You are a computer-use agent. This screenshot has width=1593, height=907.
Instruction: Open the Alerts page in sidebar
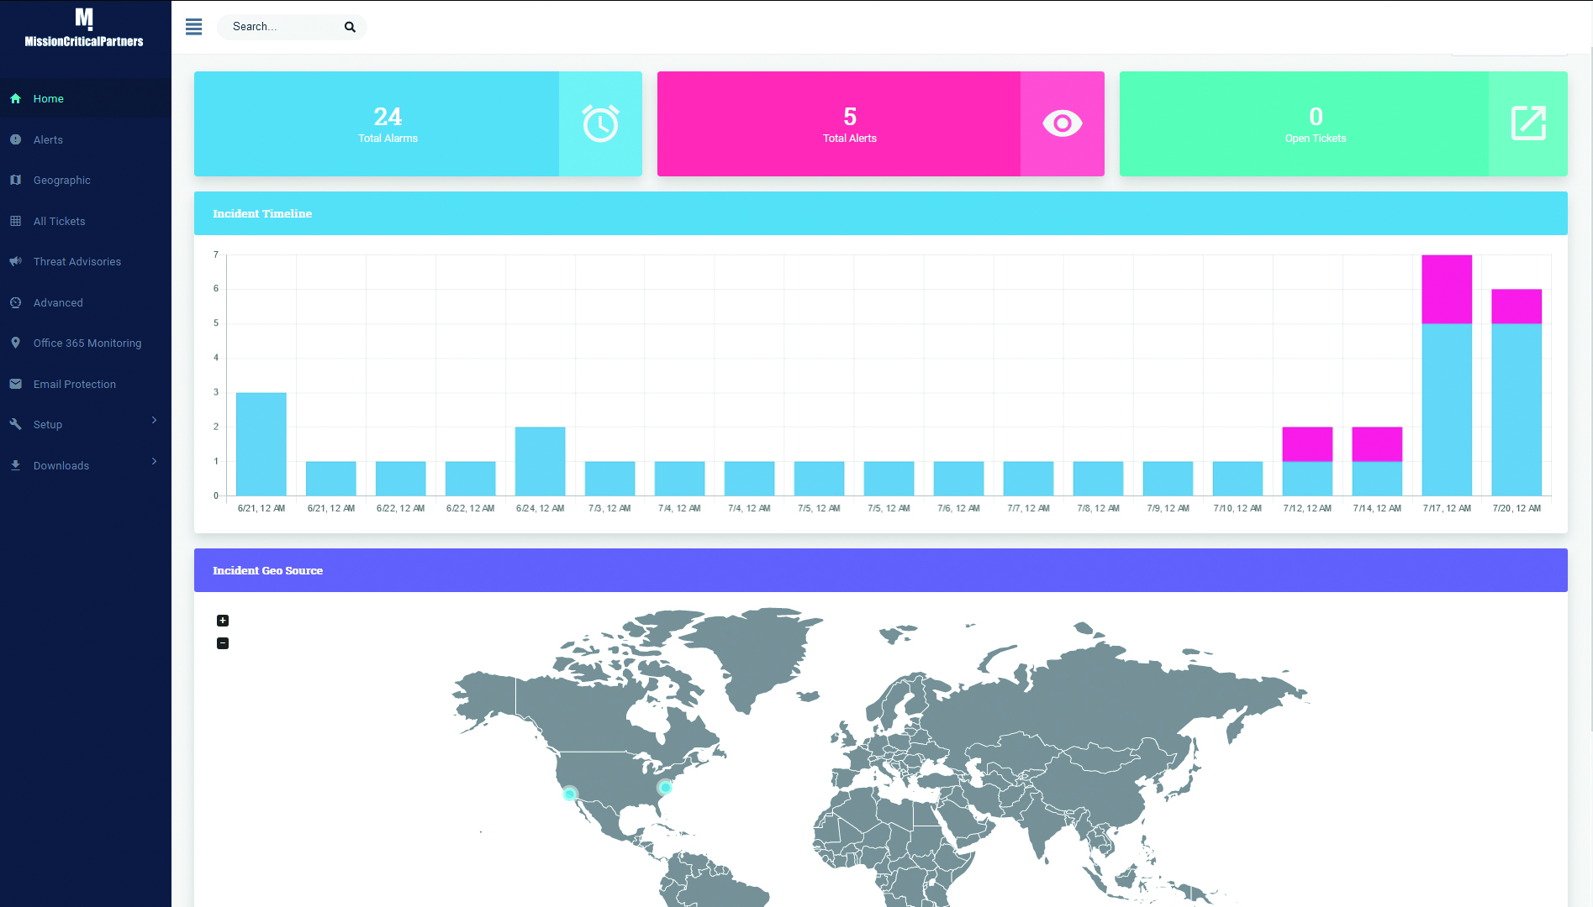click(48, 140)
